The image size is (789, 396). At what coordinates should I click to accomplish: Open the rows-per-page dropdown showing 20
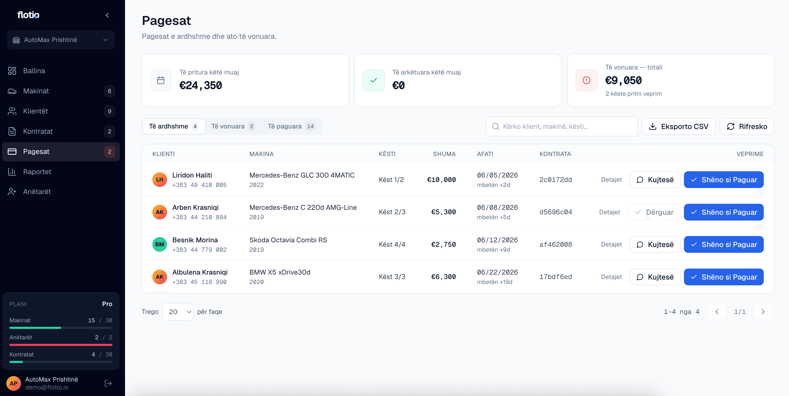coord(178,312)
